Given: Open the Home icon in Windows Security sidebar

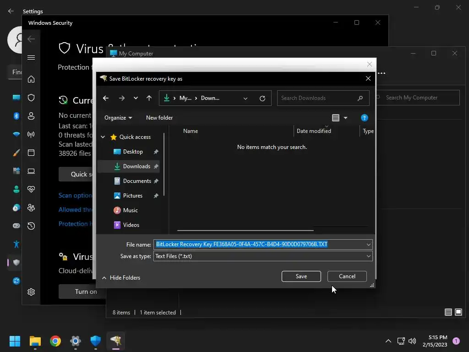Looking at the screenshot, I should [x=31, y=79].
